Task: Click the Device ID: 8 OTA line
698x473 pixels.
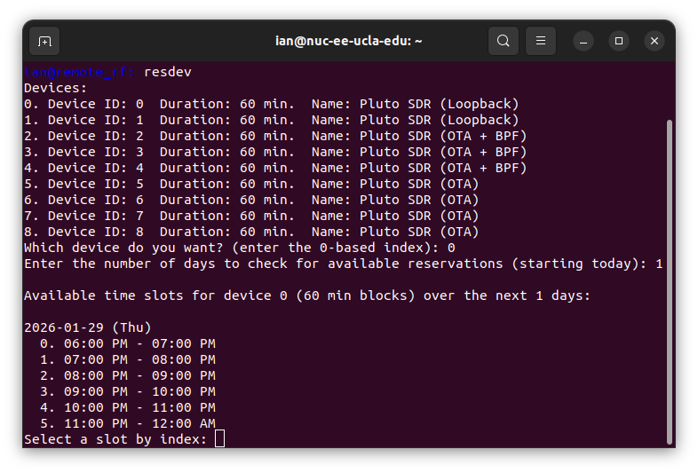Action: 251,232
